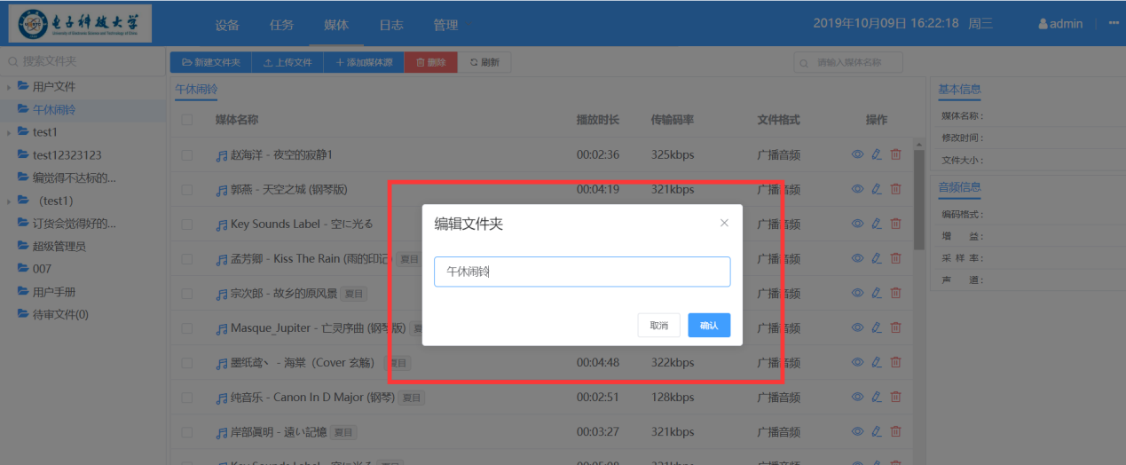The width and height of the screenshot is (1126, 465).
Task: Switch to the 设备 menu tab
Action: tap(227, 25)
